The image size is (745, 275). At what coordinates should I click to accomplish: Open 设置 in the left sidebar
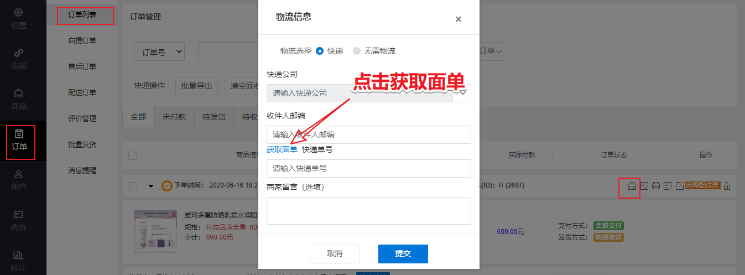click(19, 18)
